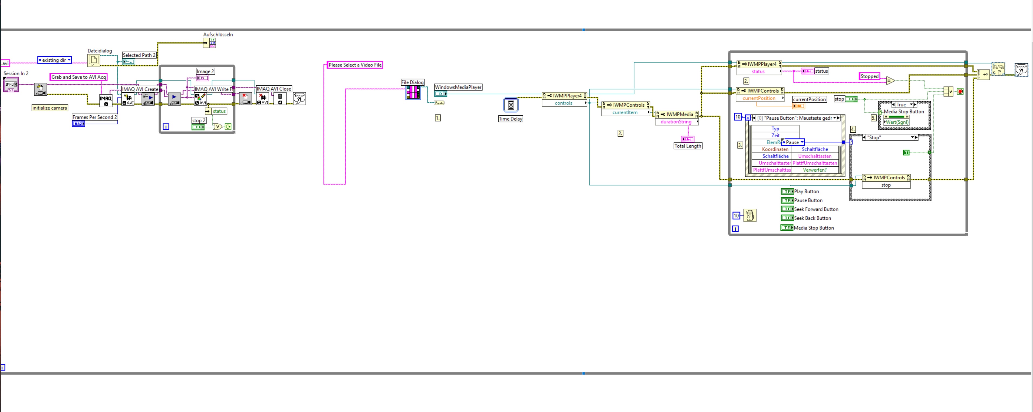Click the stop 2 boolean terminal

pyautogui.click(x=198, y=127)
